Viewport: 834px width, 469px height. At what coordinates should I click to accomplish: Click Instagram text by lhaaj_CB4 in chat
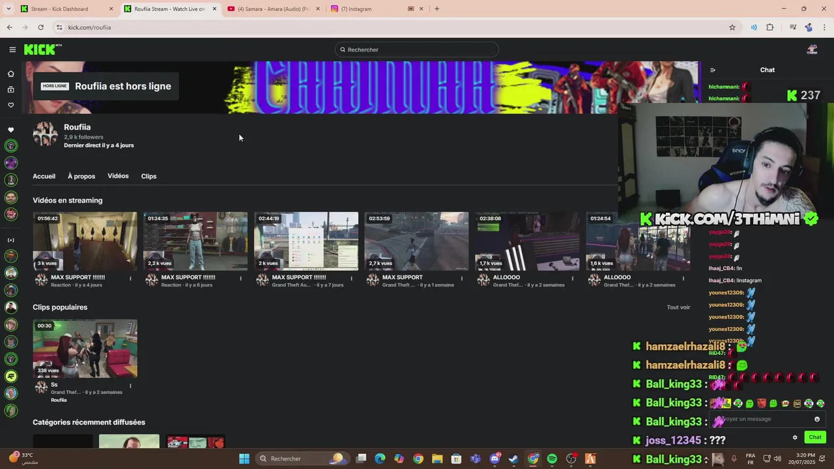tap(749, 280)
